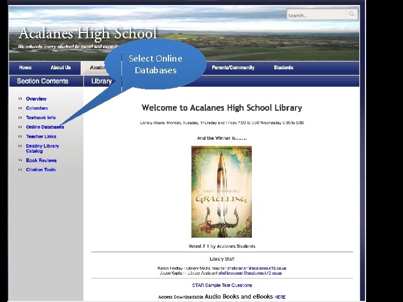Click the Graceling book cover image
The width and height of the screenshot is (403, 302).
click(x=222, y=192)
